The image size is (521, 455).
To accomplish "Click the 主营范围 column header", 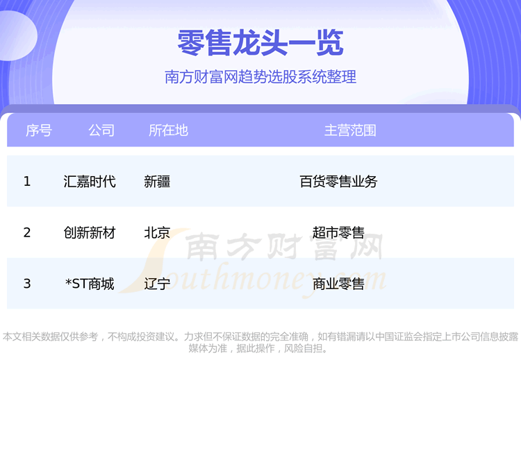I will [x=350, y=130].
